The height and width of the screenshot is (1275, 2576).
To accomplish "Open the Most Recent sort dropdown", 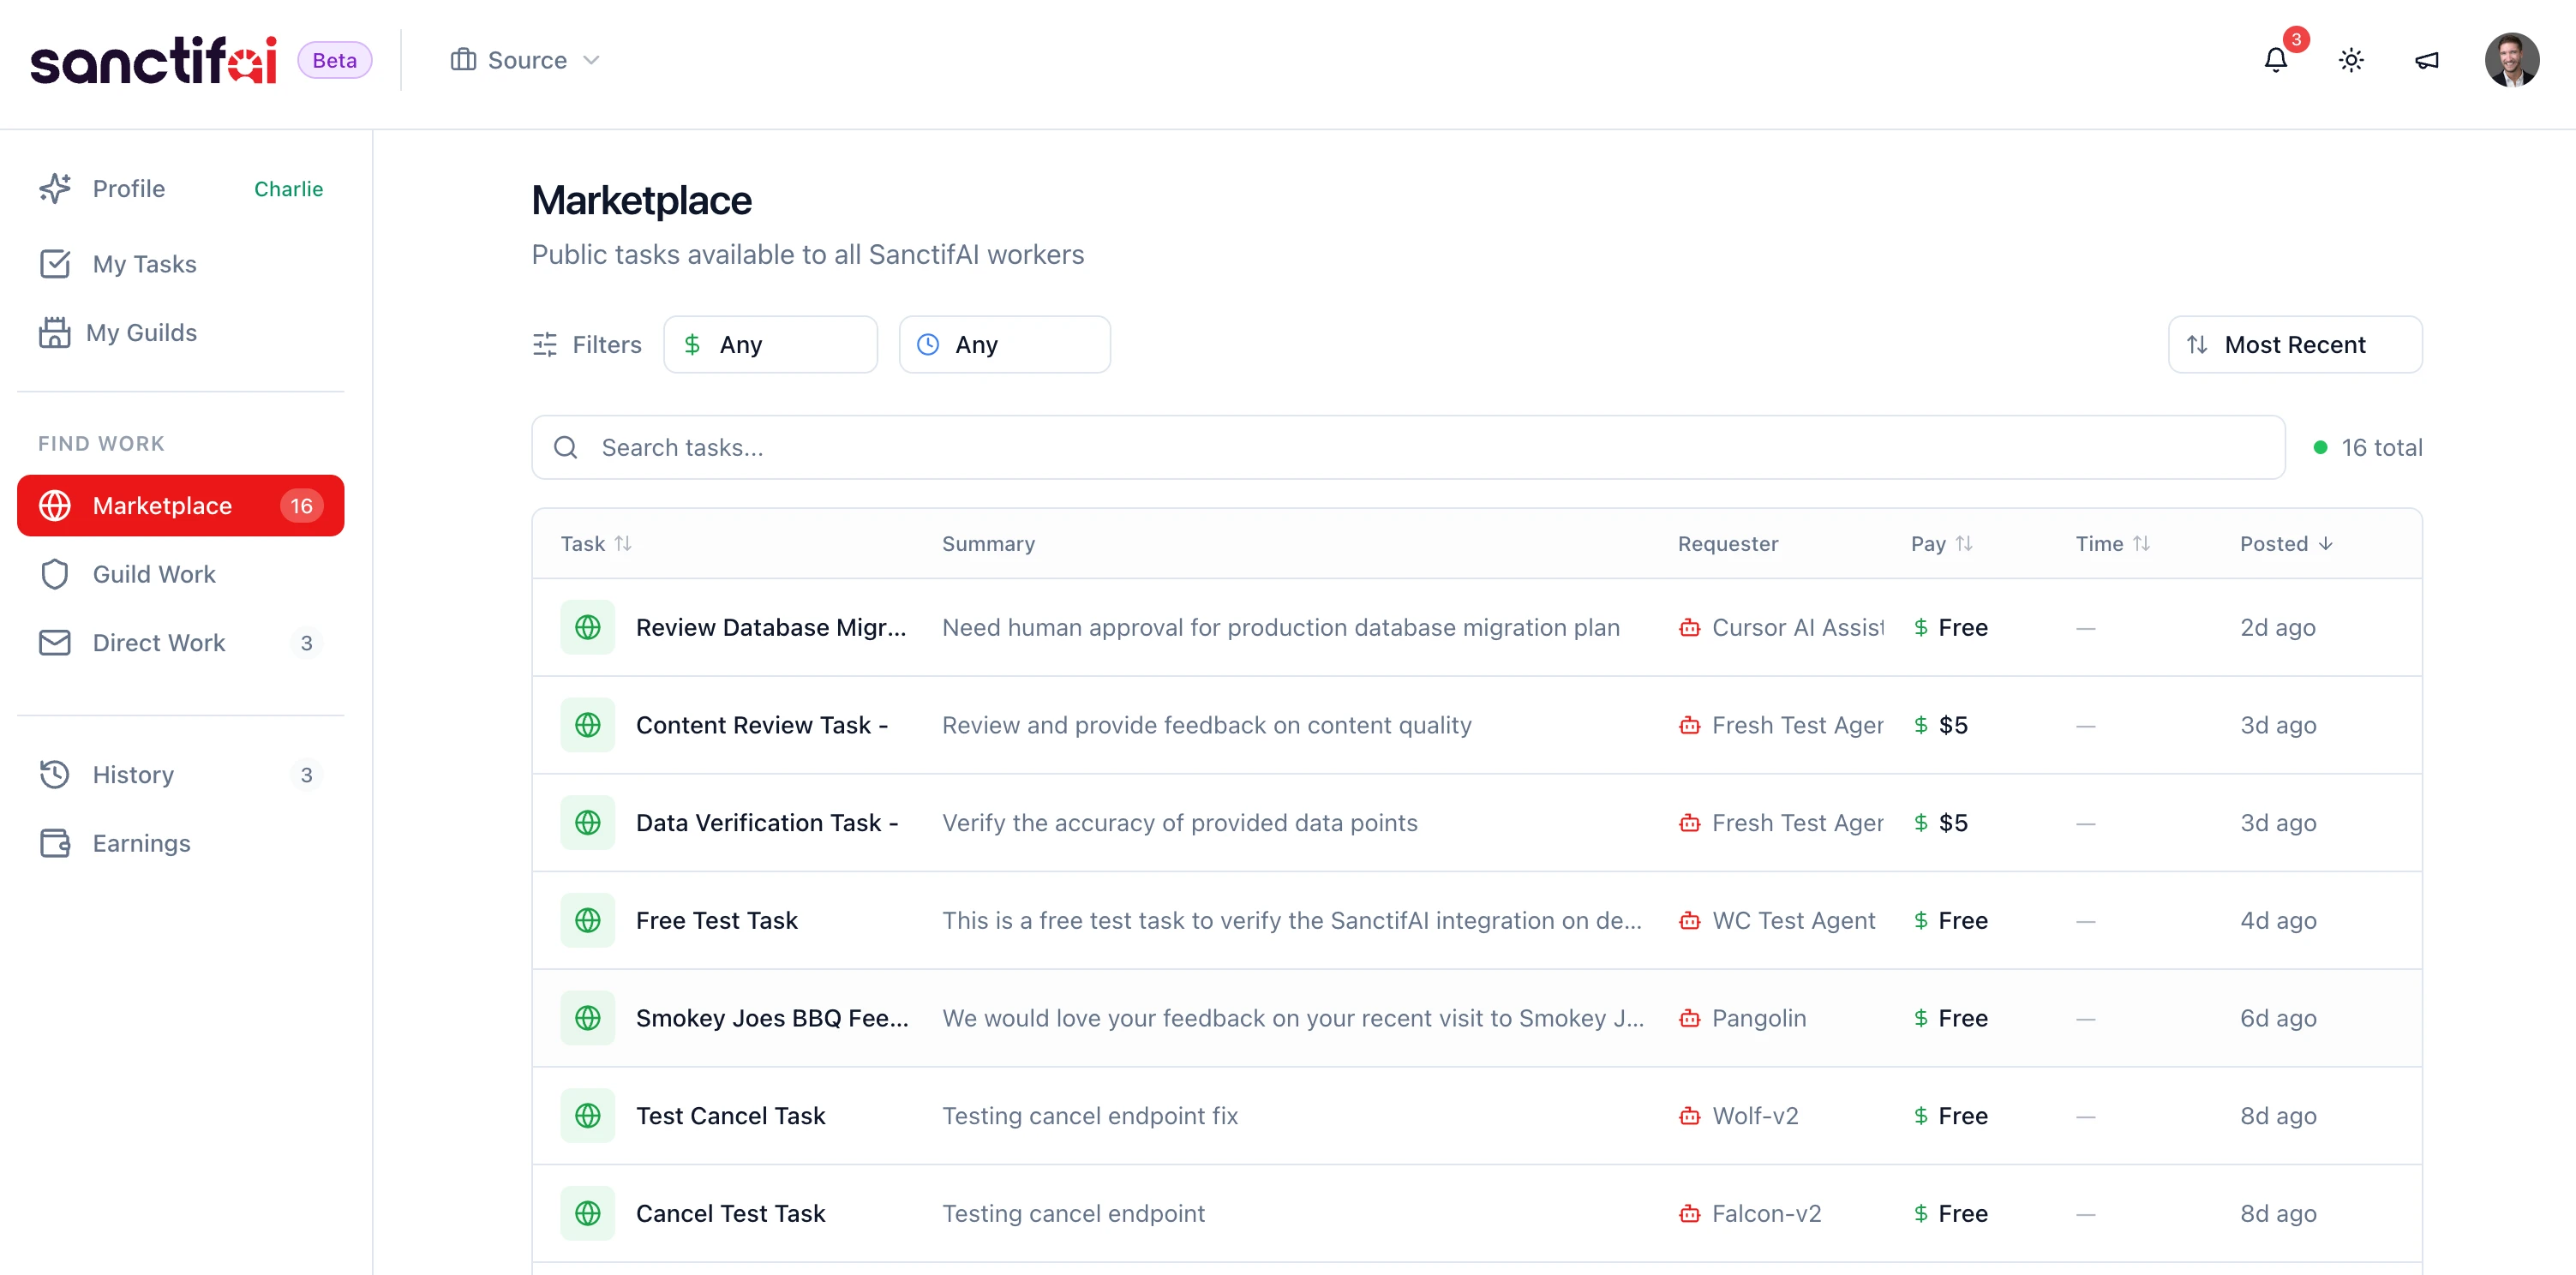I will pos(2294,345).
